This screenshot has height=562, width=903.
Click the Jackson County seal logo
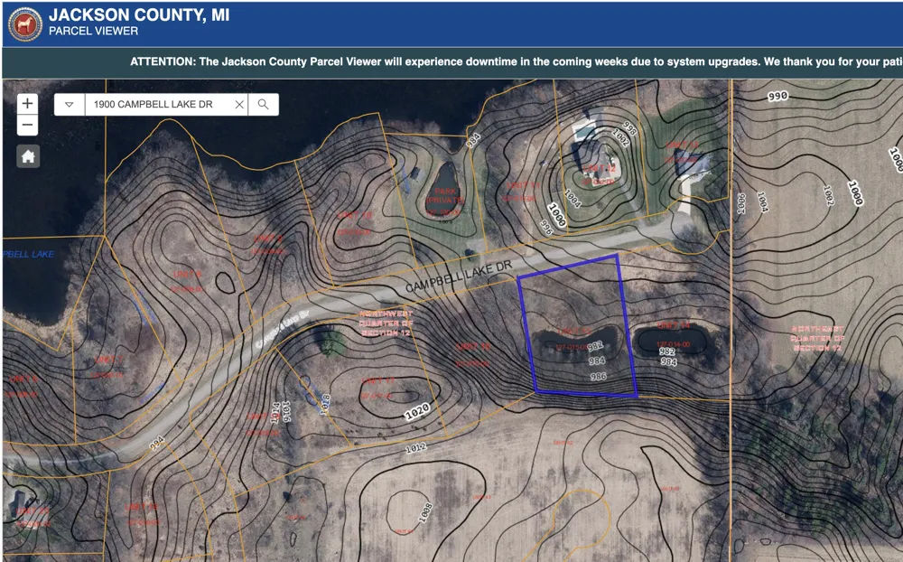(x=24, y=24)
